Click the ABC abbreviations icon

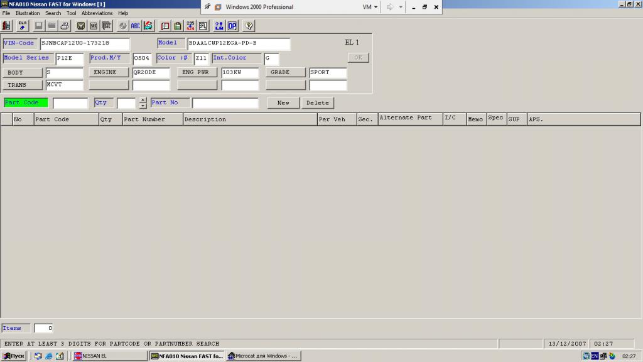click(136, 26)
